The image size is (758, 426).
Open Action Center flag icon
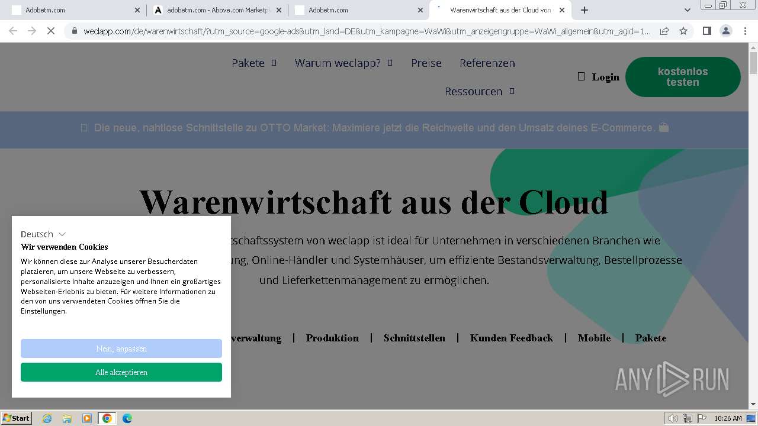click(701, 418)
